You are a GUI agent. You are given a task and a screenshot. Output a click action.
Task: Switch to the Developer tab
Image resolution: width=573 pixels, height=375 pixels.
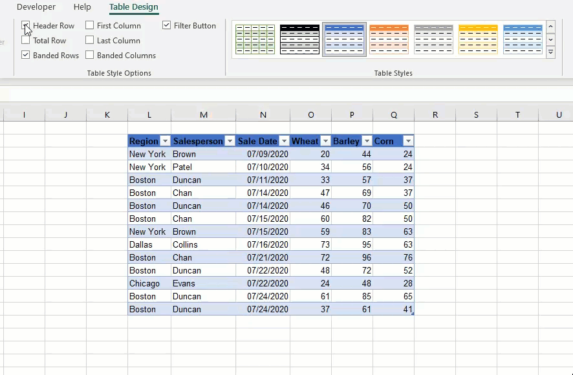pos(36,7)
